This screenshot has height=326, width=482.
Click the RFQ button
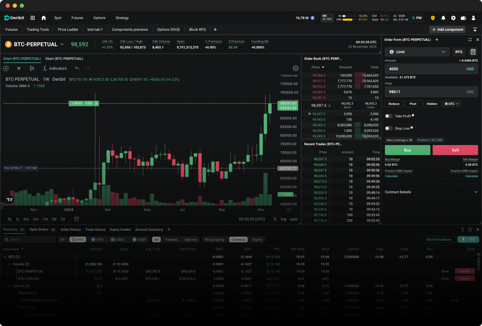pos(459,52)
